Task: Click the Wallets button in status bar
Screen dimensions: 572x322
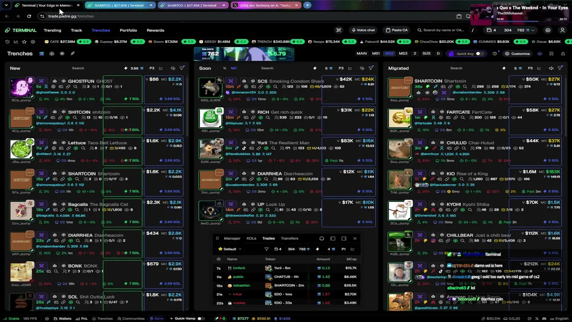Action: [62, 318]
